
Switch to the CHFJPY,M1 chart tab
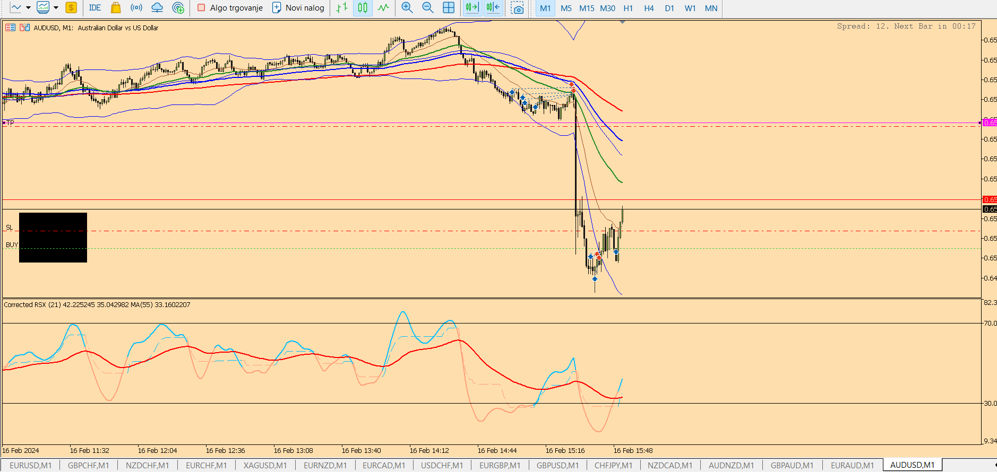(613, 465)
